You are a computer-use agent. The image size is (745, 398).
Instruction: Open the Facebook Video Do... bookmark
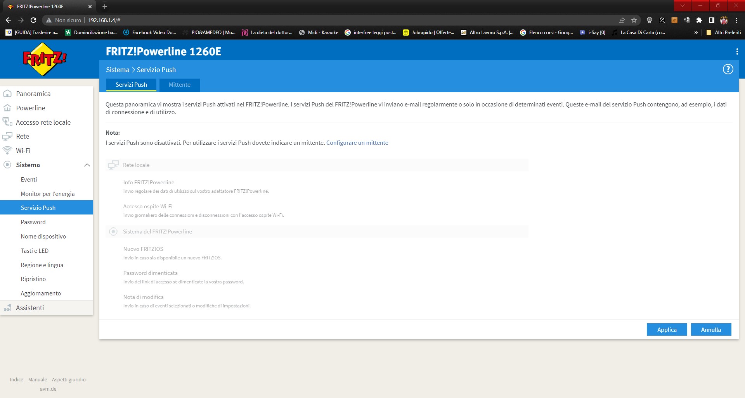tap(149, 33)
